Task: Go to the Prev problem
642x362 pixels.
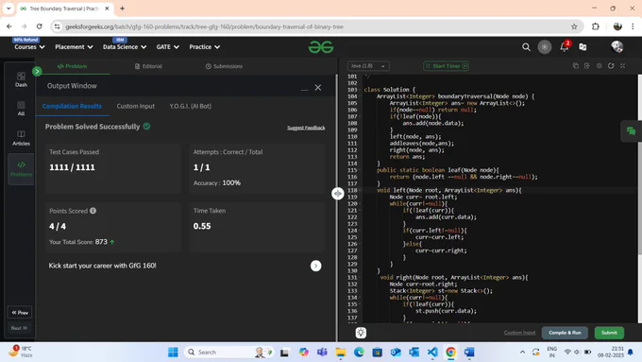Action: point(20,313)
